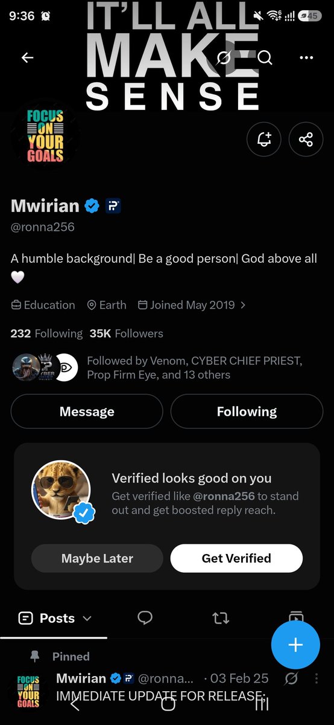Viewport: 334px width, 725px height.
Task: Dismiss promo with Maybe Later
Action: click(x=97, y=558)
